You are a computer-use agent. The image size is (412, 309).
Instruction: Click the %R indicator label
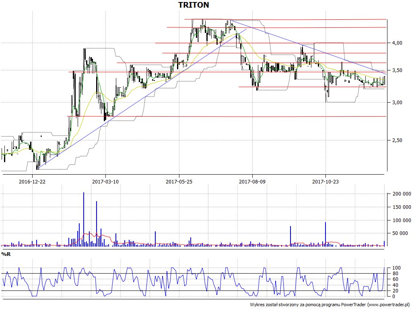pos(6,254)
